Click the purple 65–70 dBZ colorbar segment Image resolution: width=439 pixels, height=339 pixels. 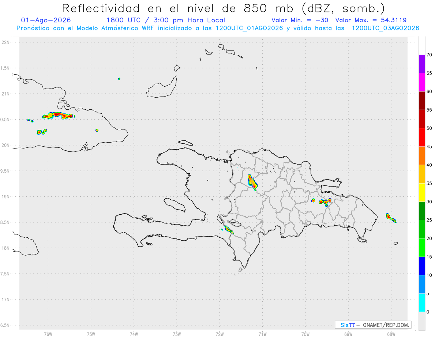click(x=422, y=64)
